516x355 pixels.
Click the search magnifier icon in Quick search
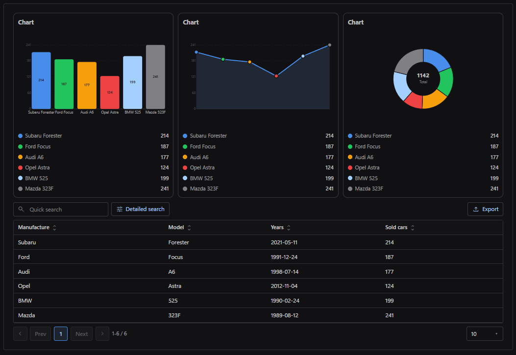pos(21,210)
